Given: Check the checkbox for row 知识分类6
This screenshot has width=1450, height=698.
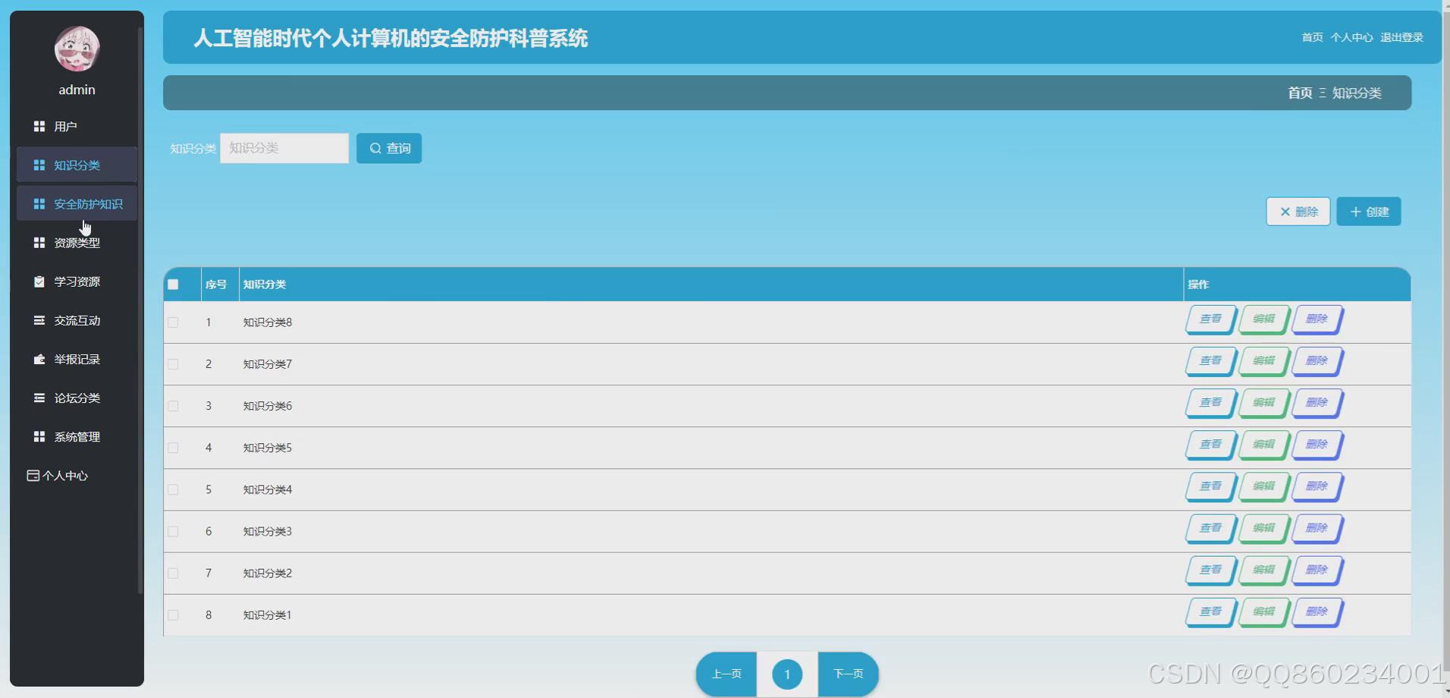Looking at the screenshot, I should tap(173, 406).
